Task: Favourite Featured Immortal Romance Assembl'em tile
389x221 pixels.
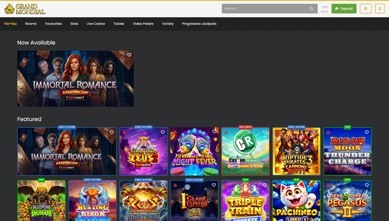Action: [x=112, y=132]
